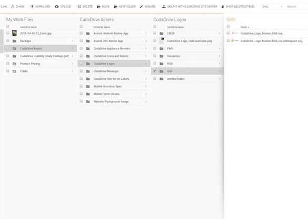Click the Delete toolbar icon
The image size is (308, 219).
pyautogui.click(x=80, y=6)
